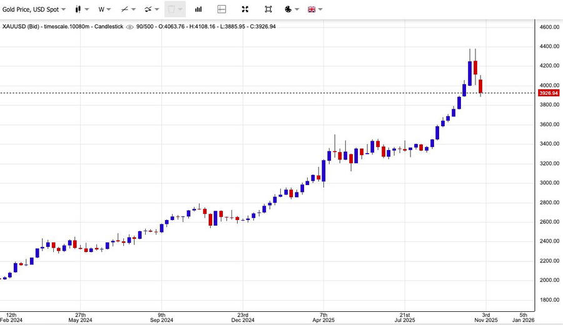Click the XAUUSD (Bid) series label
This screenshot has height=325, width=563.
pos(25,27)
